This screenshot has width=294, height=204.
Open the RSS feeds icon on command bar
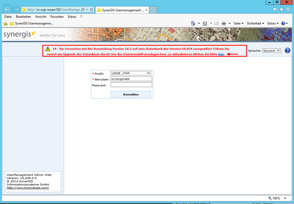point(205,23)
